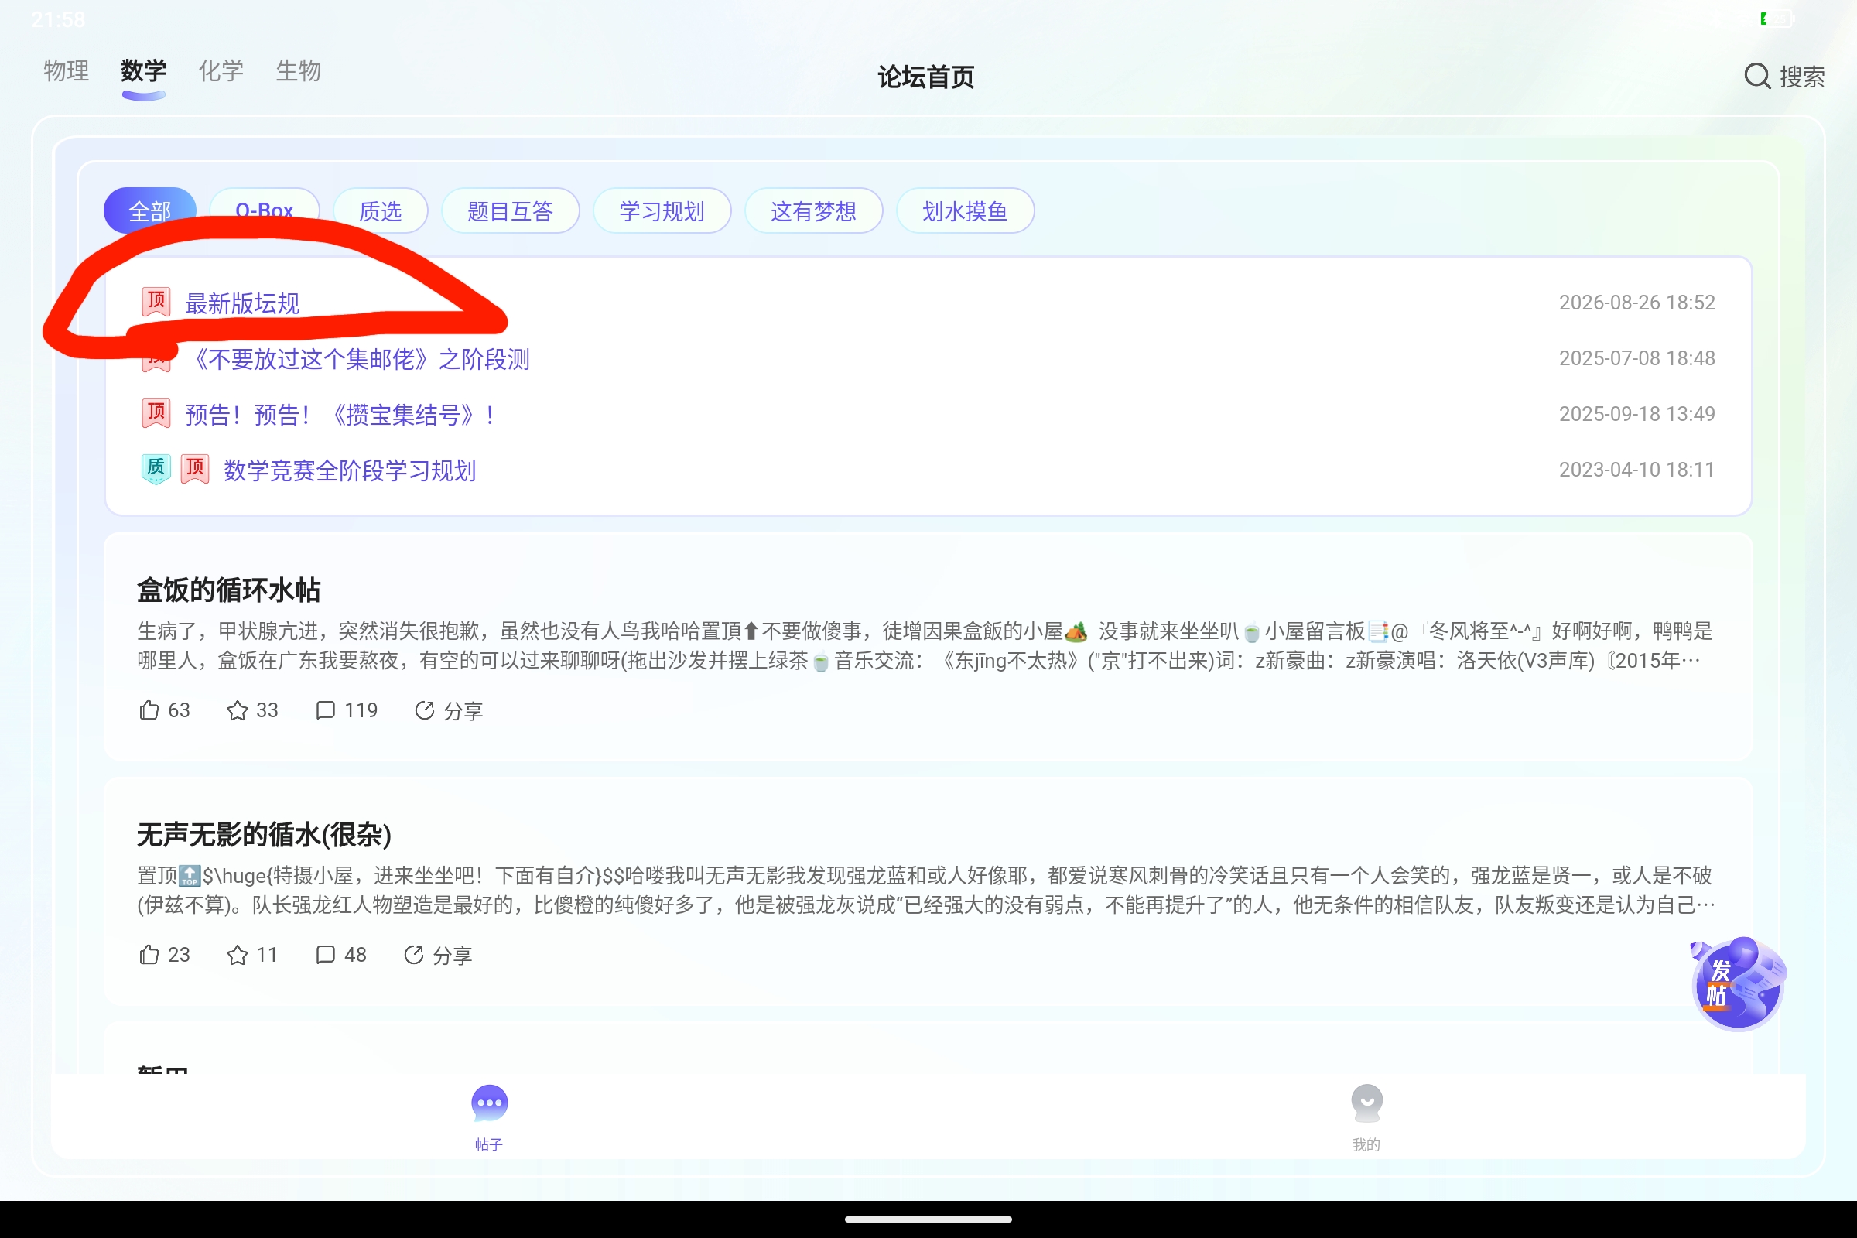Filter posts by 题目互答 category
1857x1238 pixels.
click(x=510, y=210)
